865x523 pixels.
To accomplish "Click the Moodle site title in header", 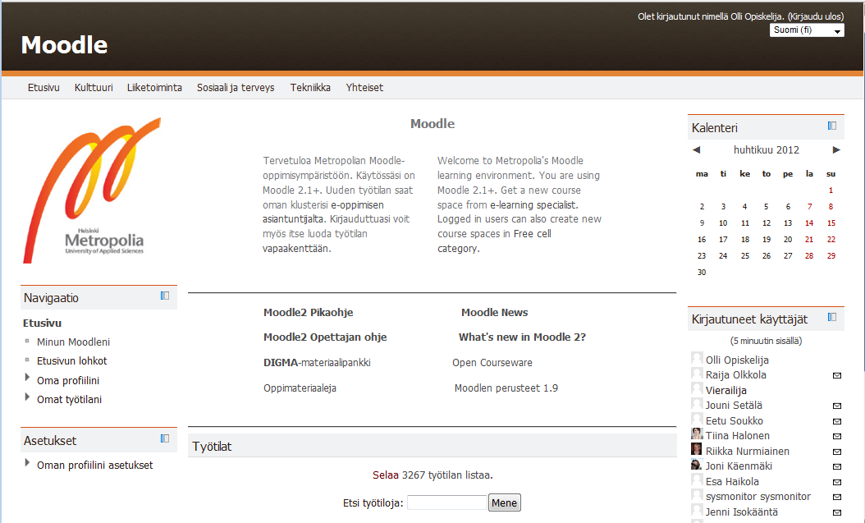I will click(x=64, y=44).
